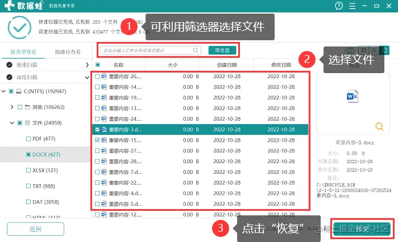
Task: Expand the 其他 (106263) tree node
Action: click(12, 107)
